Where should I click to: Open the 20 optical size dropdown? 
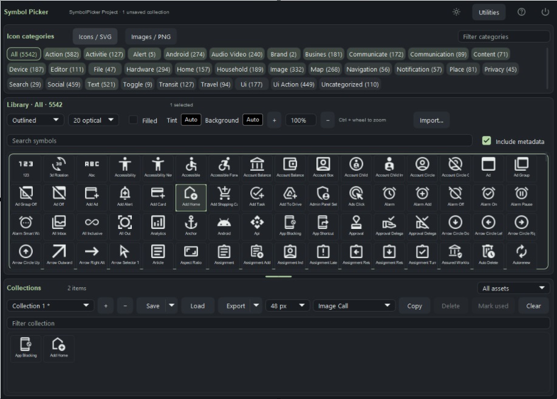coord(93,120)
